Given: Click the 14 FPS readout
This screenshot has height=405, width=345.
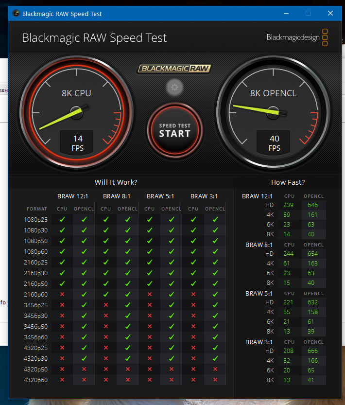Looking at the screenshot, I should 77,143.
